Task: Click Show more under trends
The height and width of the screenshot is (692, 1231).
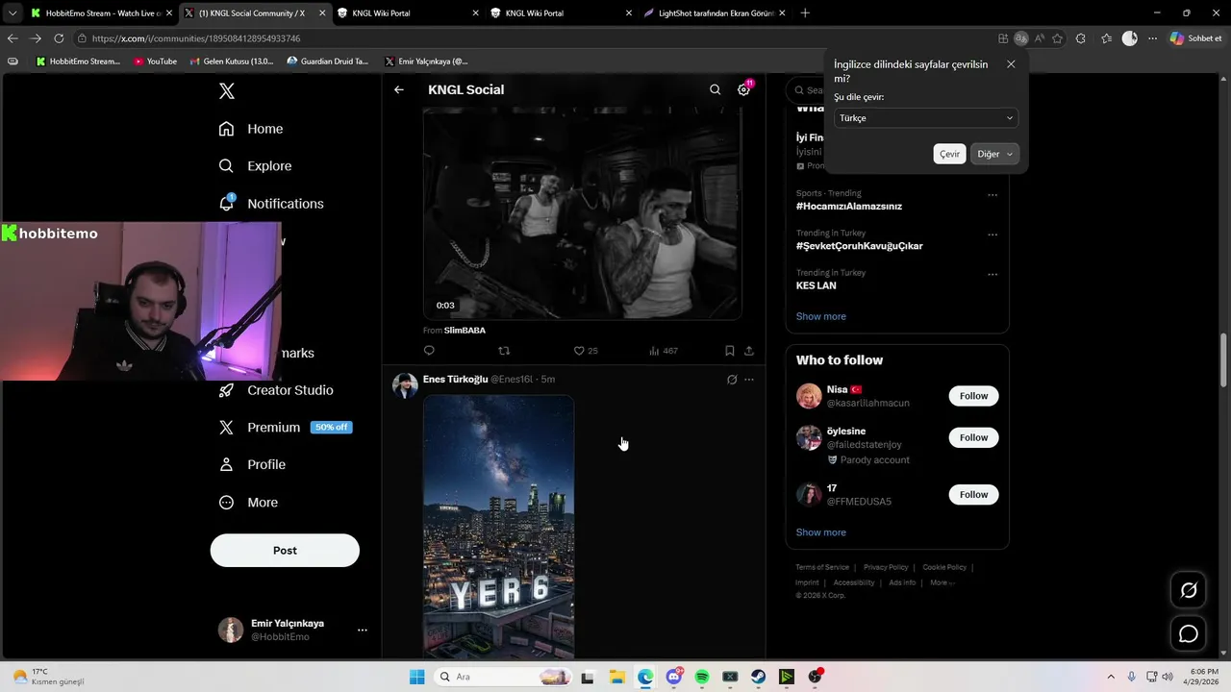Action: [x=821, y=316]
